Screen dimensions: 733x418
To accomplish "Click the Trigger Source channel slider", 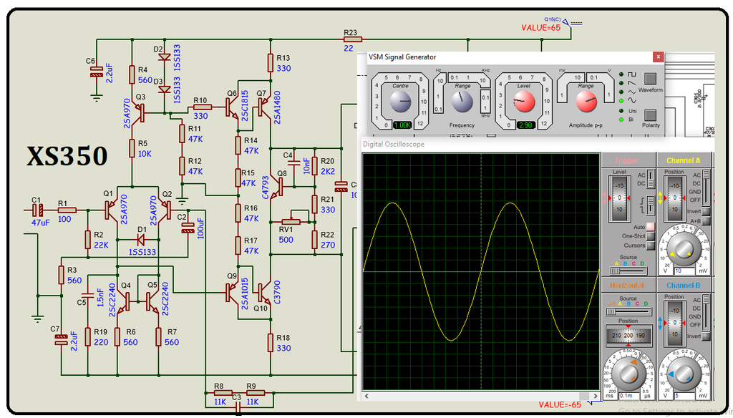I will coord(628,271).
